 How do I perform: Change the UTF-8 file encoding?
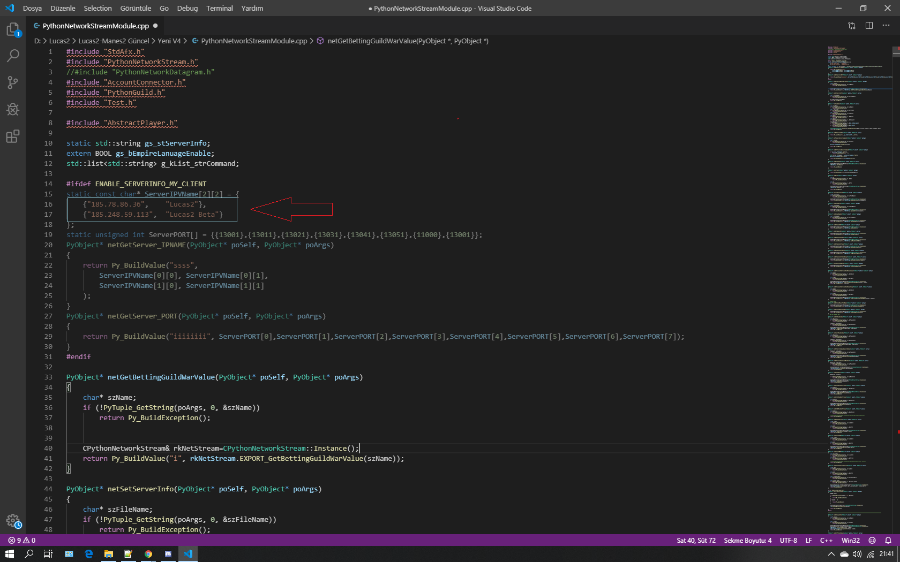[788, 541]
